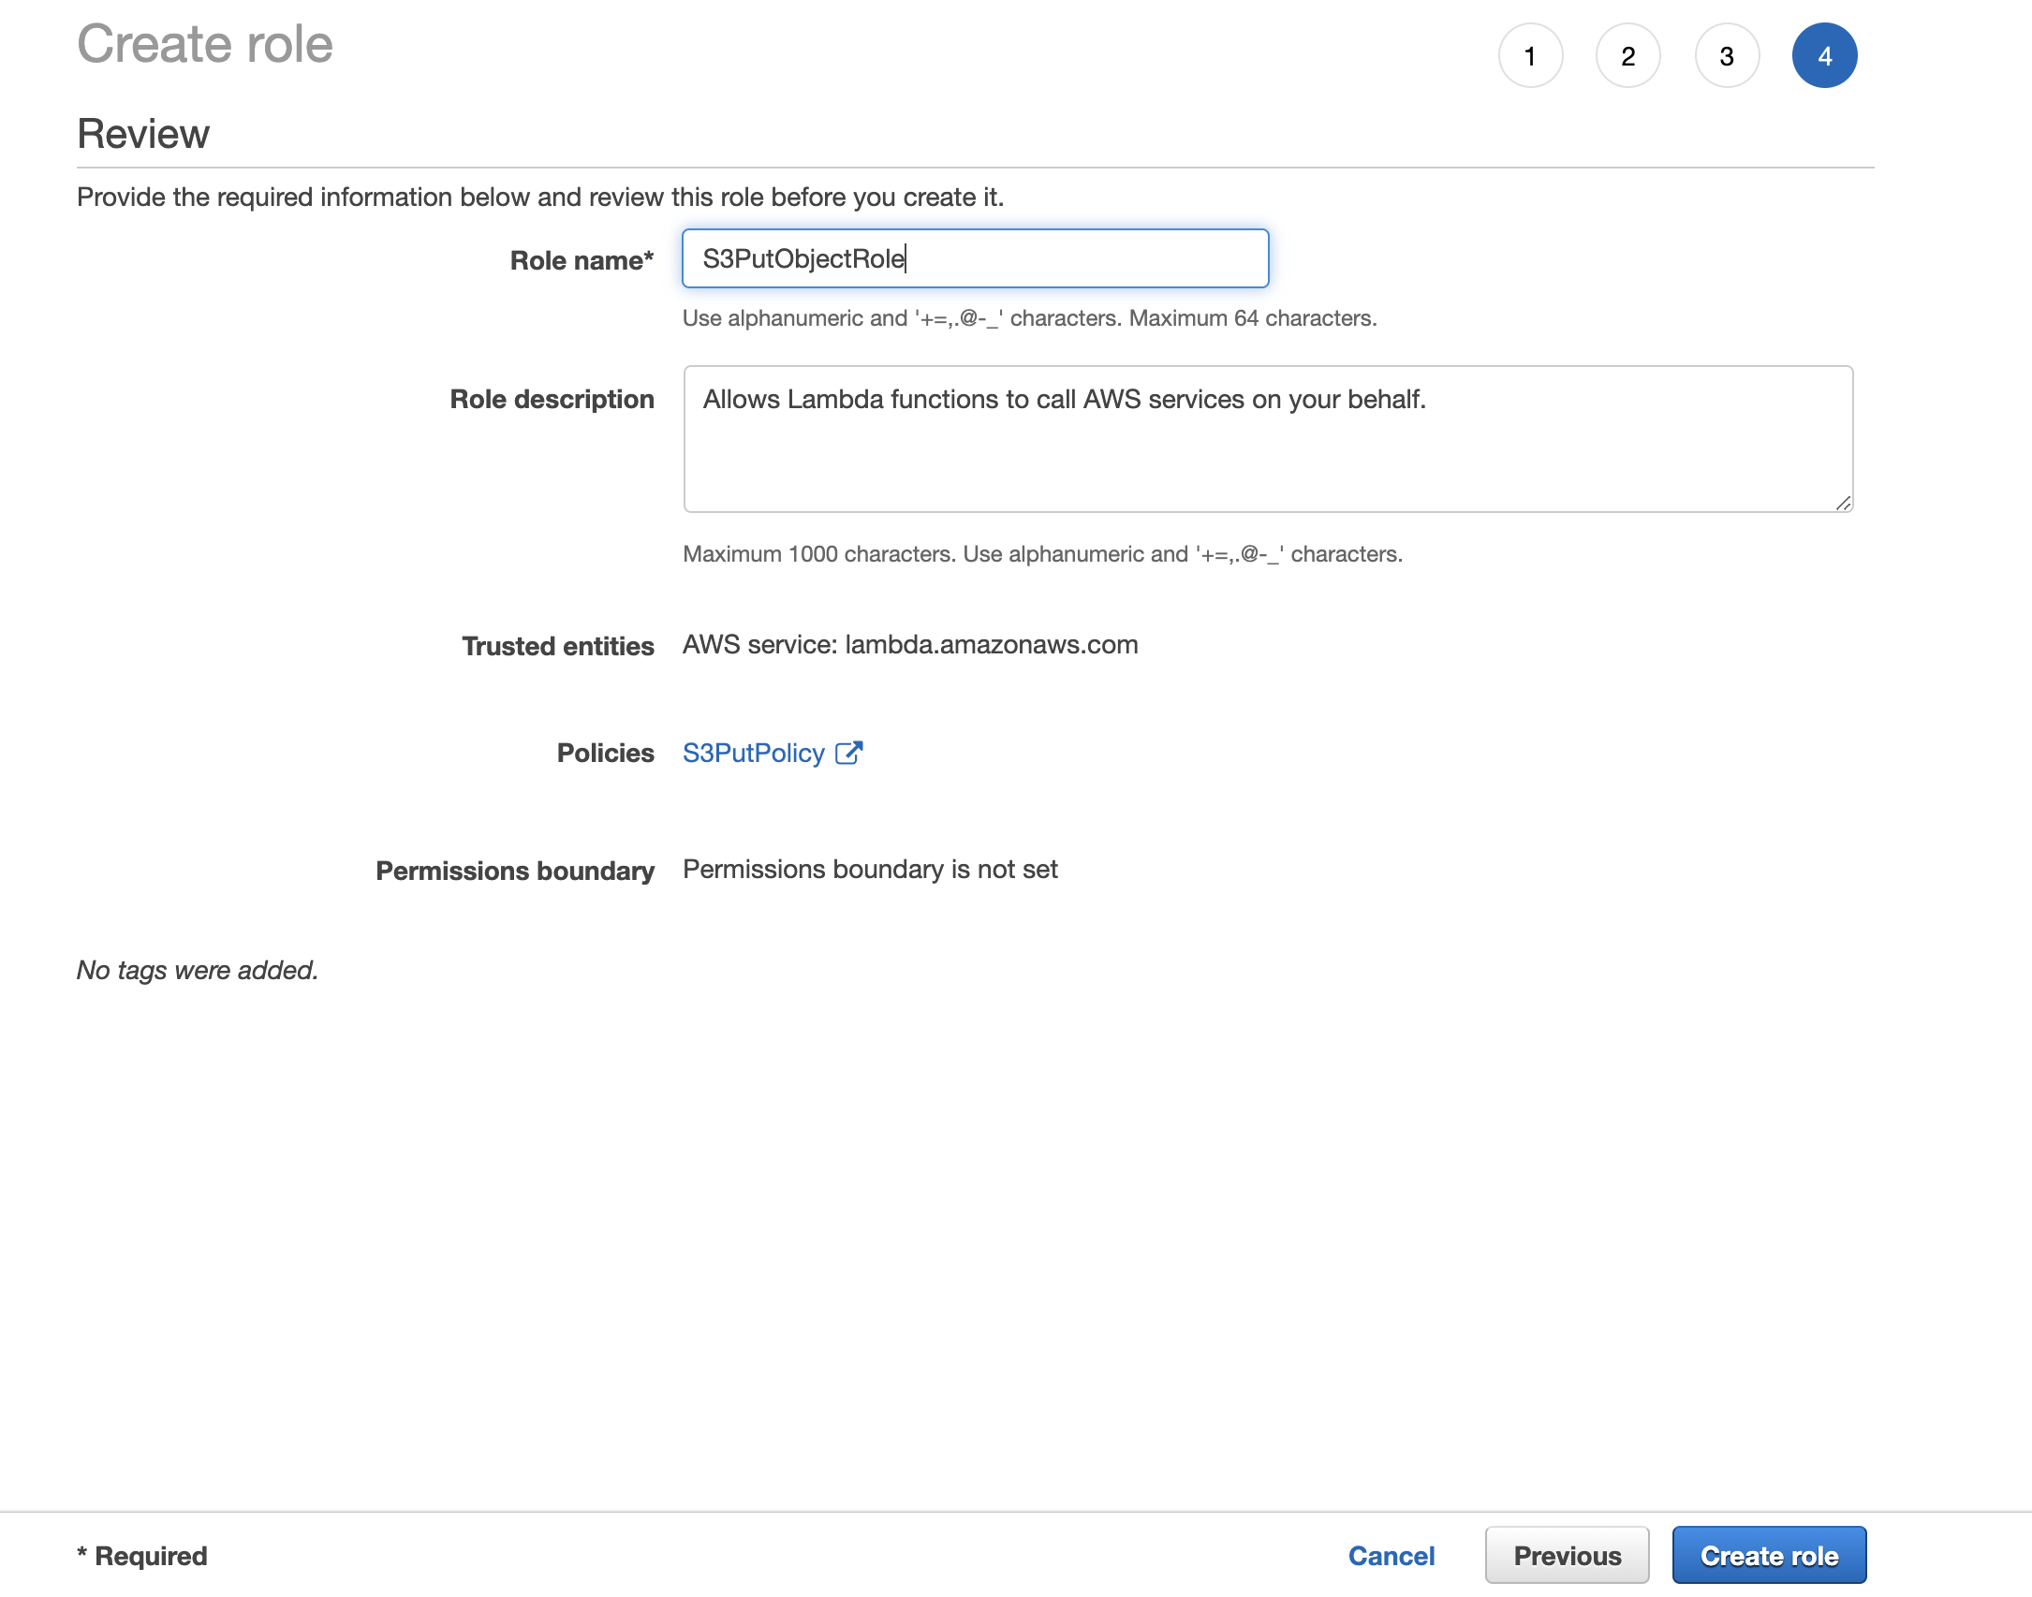Navigate back to step 2

click(x=1627, y=54)
